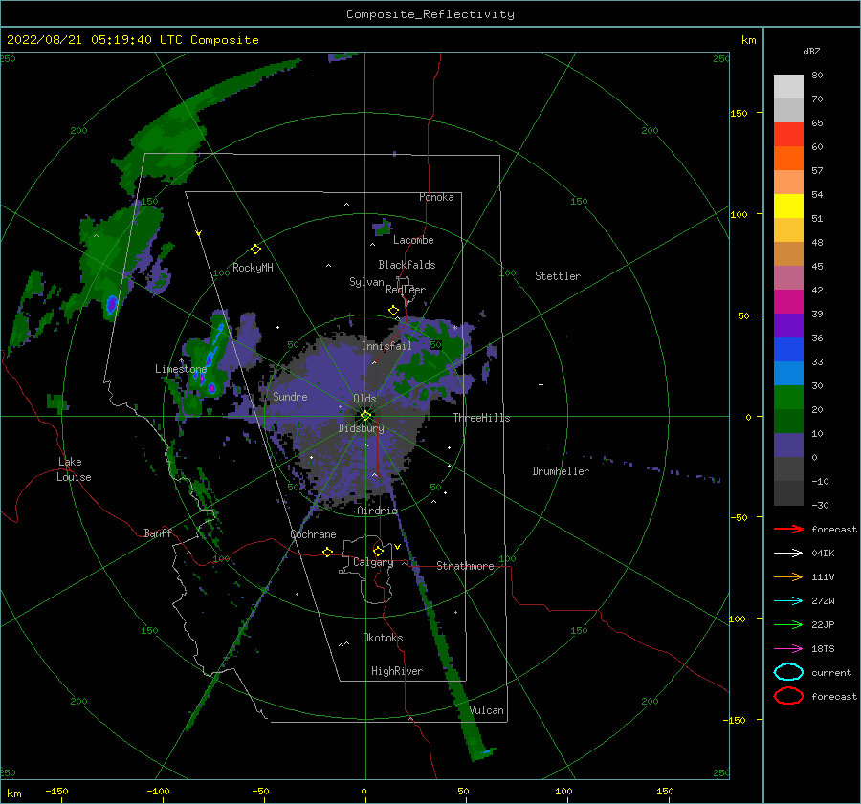The width and height of the screenshot is (861, 804).
Task: Click the Drumheller label on map
Action: click(561, 471)
